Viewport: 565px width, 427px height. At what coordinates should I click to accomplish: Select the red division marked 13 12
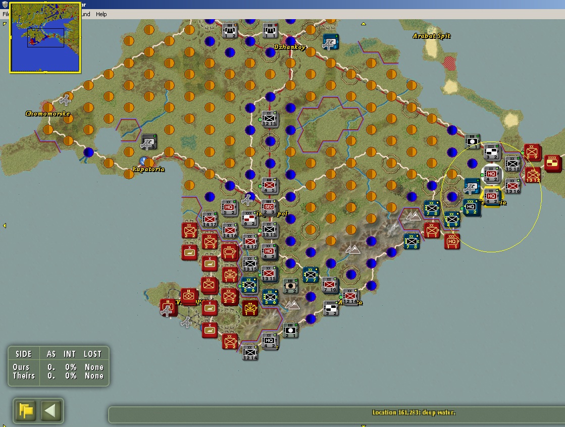coord(533,176)
